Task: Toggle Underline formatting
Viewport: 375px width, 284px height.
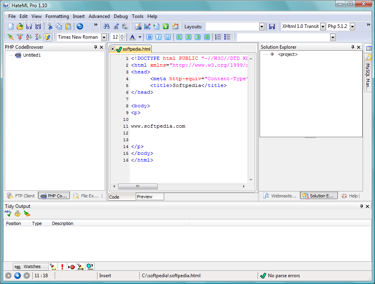Action: click(x=168, y=37)
